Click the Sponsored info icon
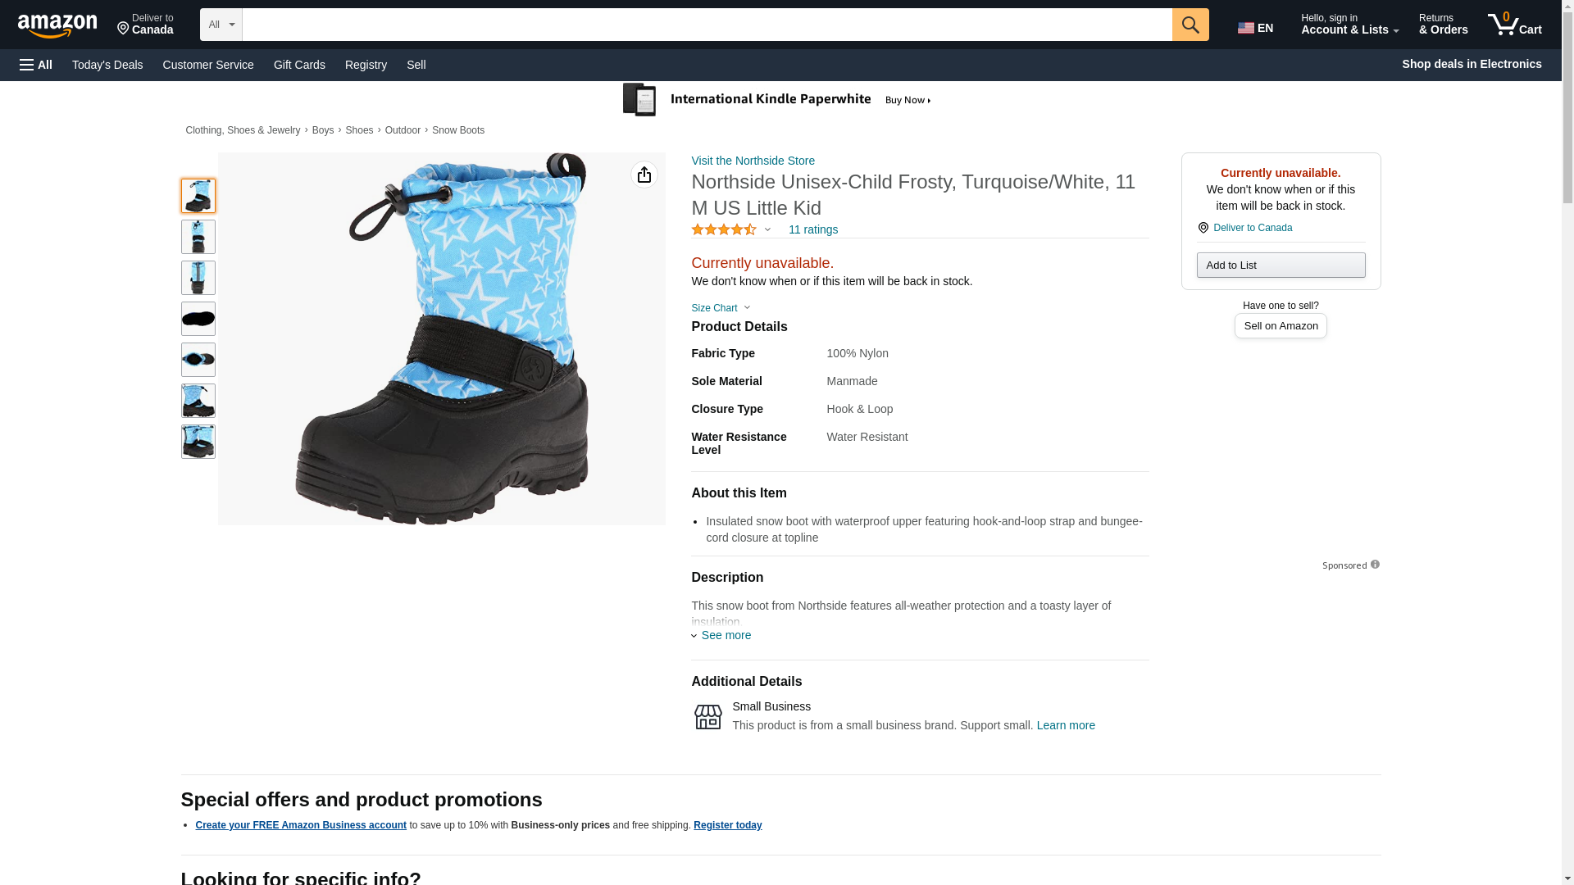 (x=1375, y=565)
